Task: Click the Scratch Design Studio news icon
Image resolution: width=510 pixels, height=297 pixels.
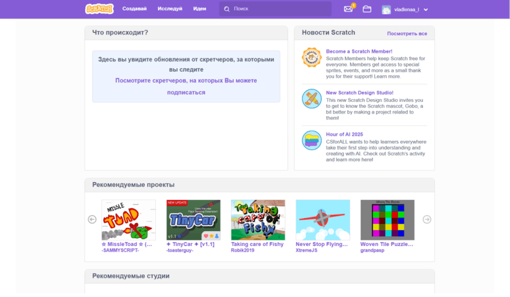Action: [312, 98]
